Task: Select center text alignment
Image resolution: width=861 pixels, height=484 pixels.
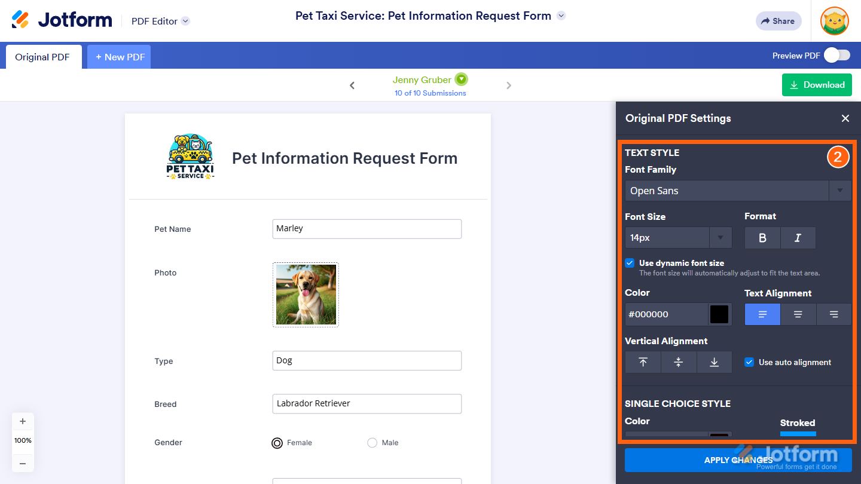Action: click(x=798, y=314)
